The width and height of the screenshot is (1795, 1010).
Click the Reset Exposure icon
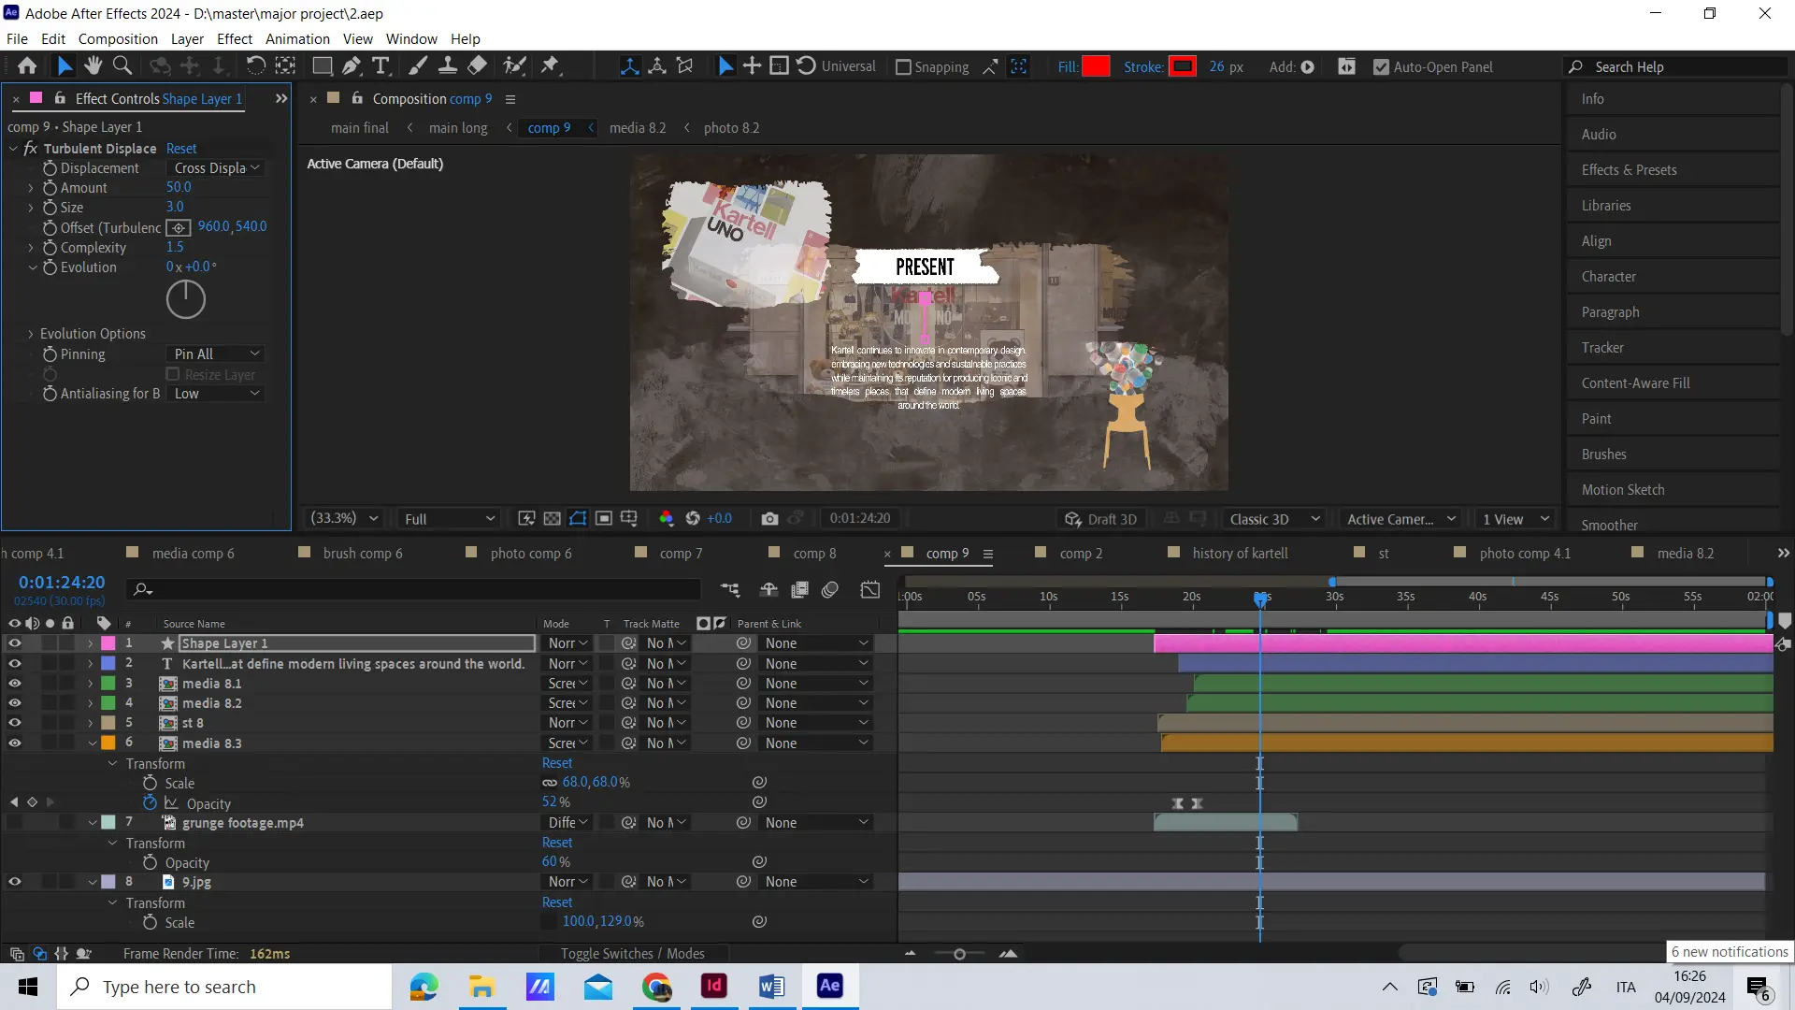click(693, 519)
